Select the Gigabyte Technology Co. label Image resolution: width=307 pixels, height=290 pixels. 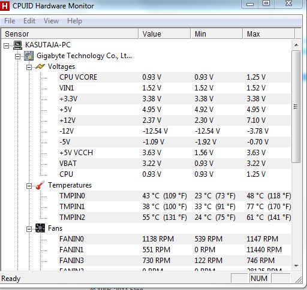(x=84, y=56)
